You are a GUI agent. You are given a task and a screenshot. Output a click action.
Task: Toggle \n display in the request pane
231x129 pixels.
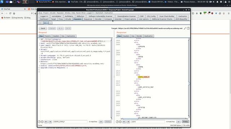coord(101,122)
